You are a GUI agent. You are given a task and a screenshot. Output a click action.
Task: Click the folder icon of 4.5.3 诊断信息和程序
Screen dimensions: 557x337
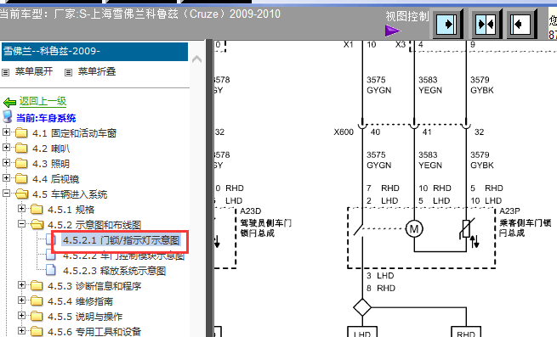pyautogui.click(x=37, y=285)
